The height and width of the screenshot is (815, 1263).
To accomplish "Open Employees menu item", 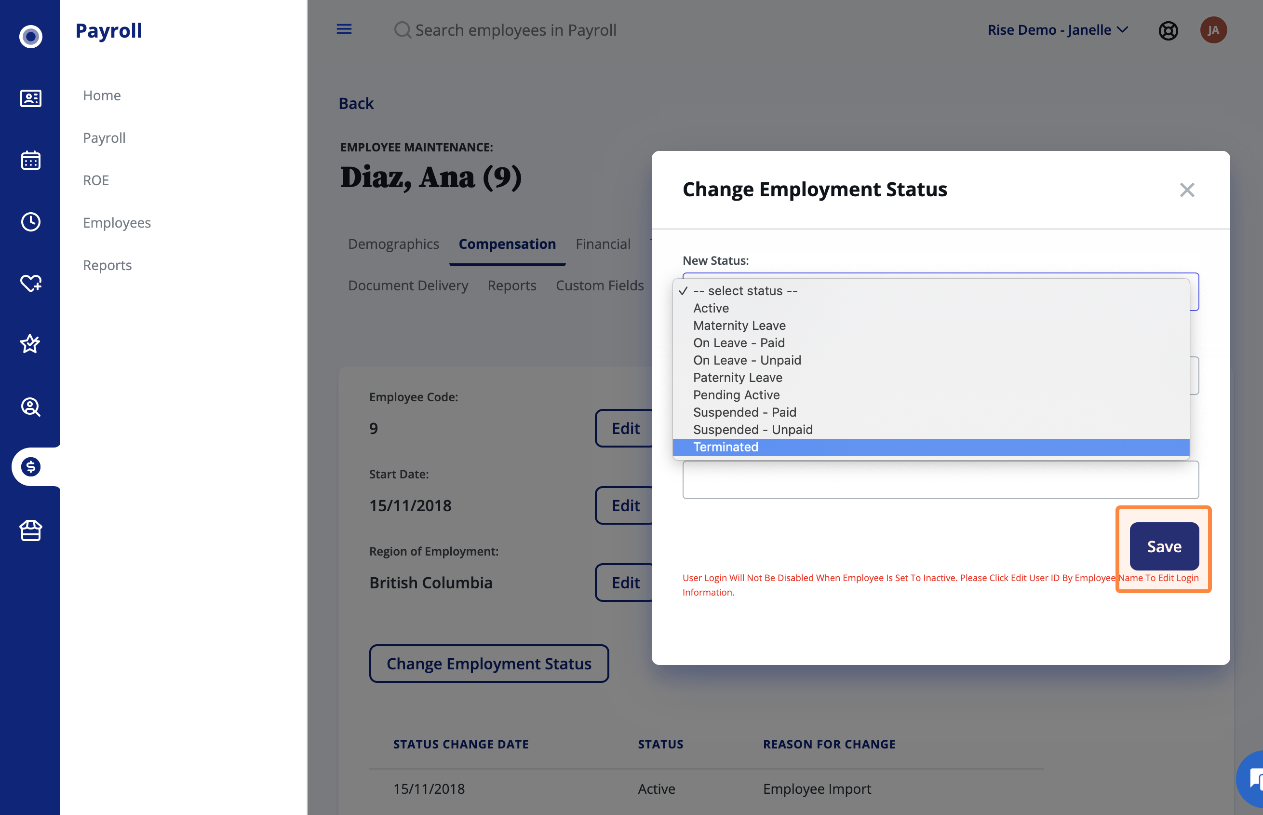I will pyautogui.click(x=117, y=222).
